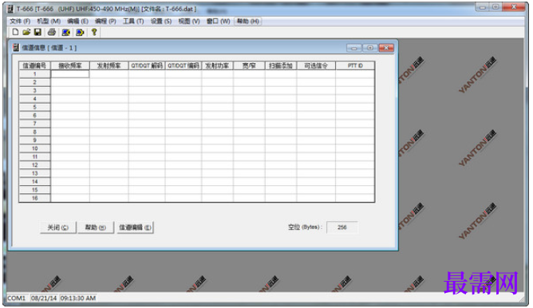
Task: Click the 发射频率 column header
Action: tap(109, 65)
